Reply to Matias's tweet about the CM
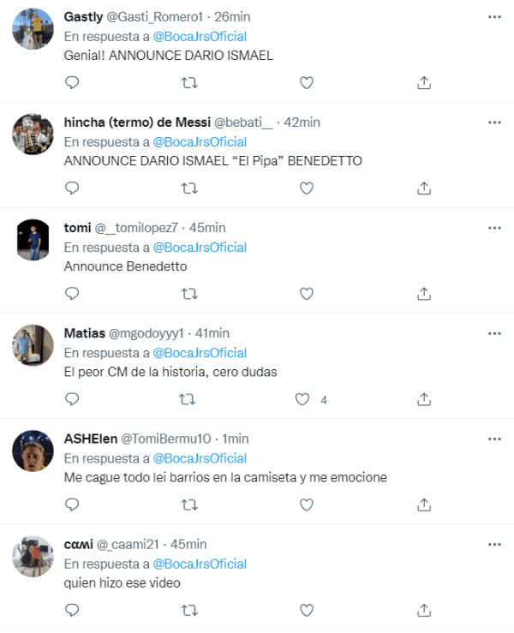This screenshot has width=514, height=633. (x=73, y=399)
